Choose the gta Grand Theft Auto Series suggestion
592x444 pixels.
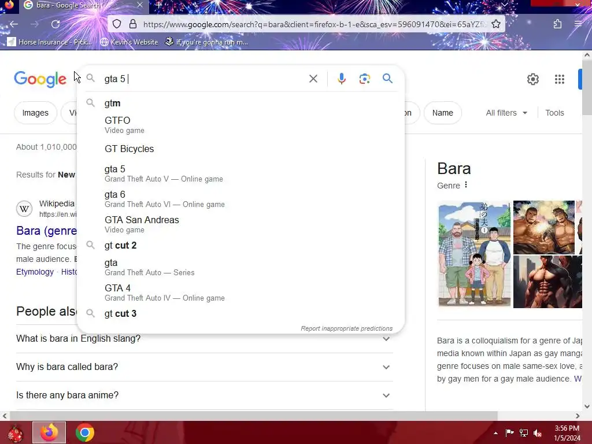click(240, 267)
